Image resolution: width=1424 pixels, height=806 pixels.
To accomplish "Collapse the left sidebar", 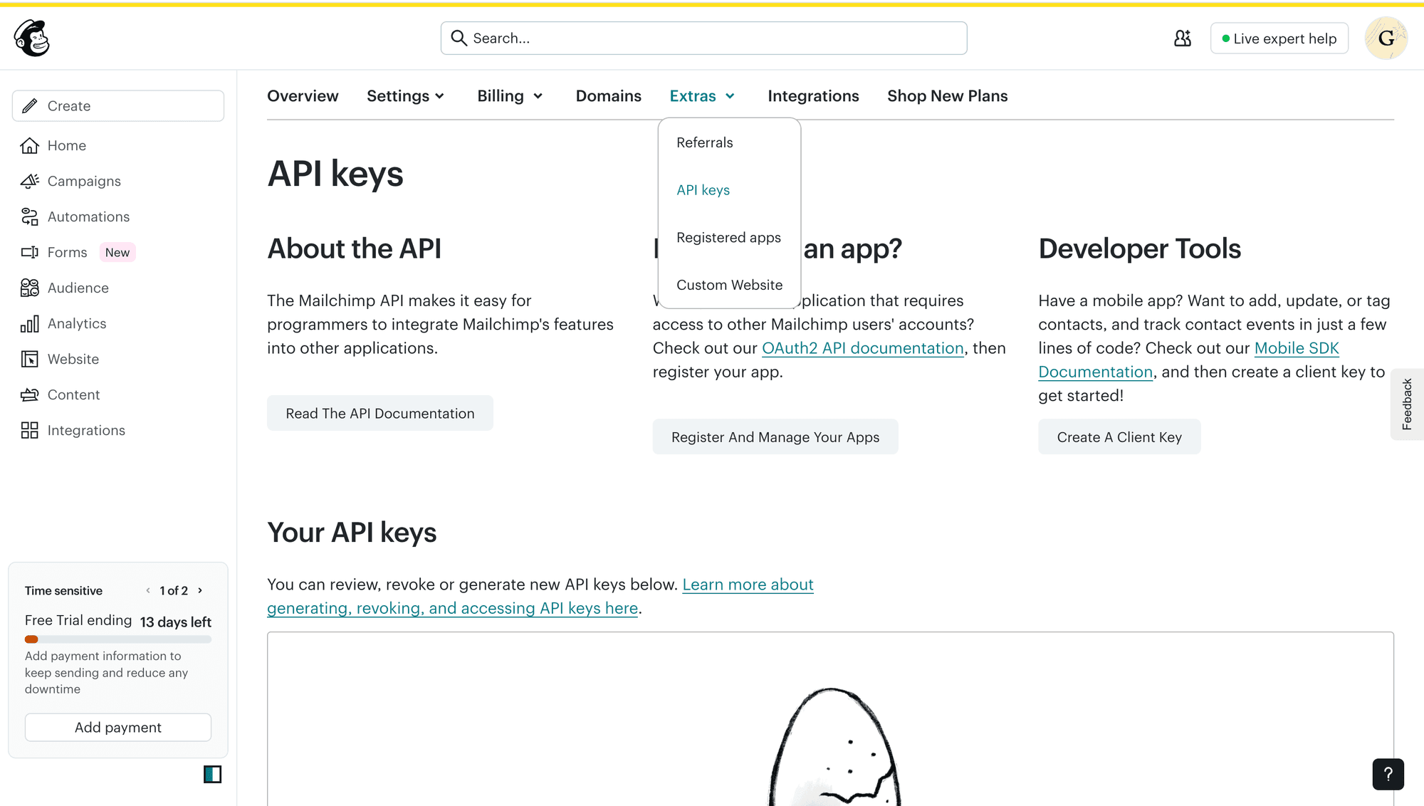I will (x=213, y=775).
